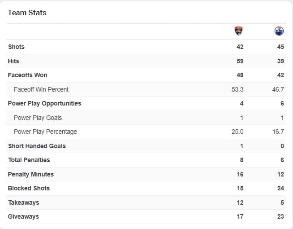This screenshot has width=293, height=229.
Task: Click the Edmonton Oilers team logo
Action: coord(279,31)
